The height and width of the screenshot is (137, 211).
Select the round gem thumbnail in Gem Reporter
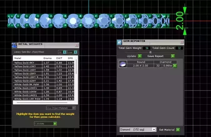pyautogui.click(x=123, y=64)
